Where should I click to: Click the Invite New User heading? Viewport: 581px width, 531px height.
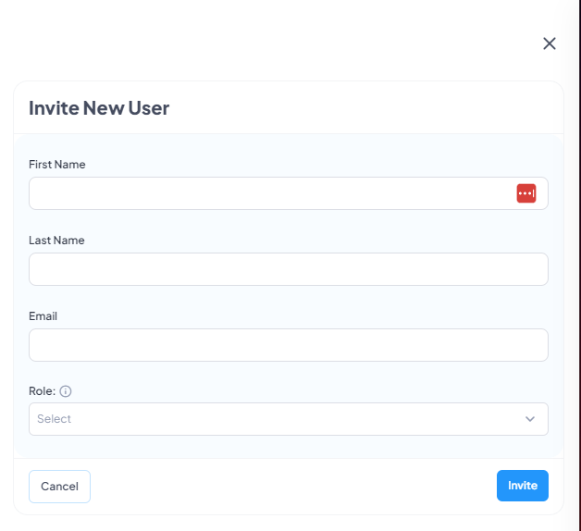point(99,108)
